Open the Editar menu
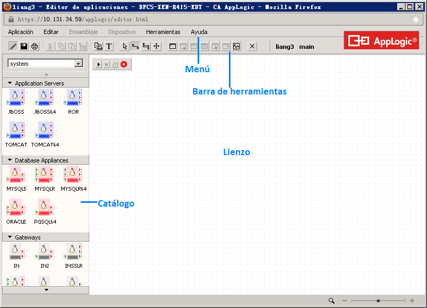Screen dimensions: 427x308 click(51, 32)
